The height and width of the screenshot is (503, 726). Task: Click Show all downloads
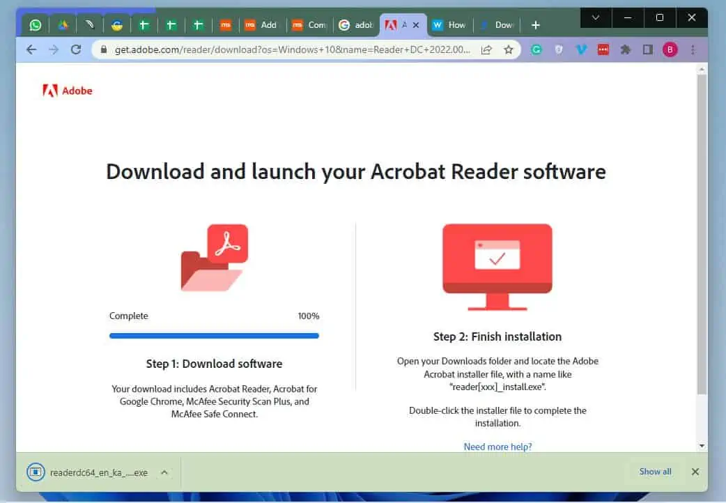pos(655,472)
